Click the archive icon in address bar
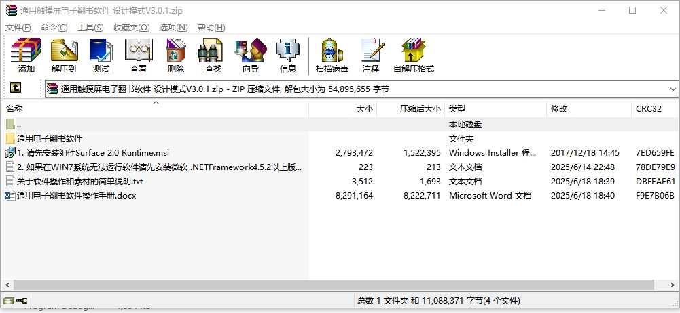Screen dimensions: 680x313 point(52,89)
